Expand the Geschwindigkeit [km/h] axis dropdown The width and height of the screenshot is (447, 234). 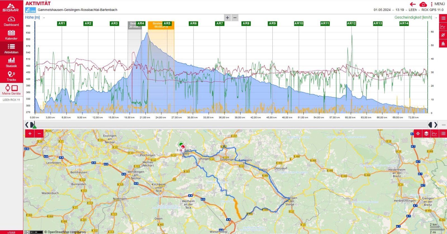[x=436, y=18]
